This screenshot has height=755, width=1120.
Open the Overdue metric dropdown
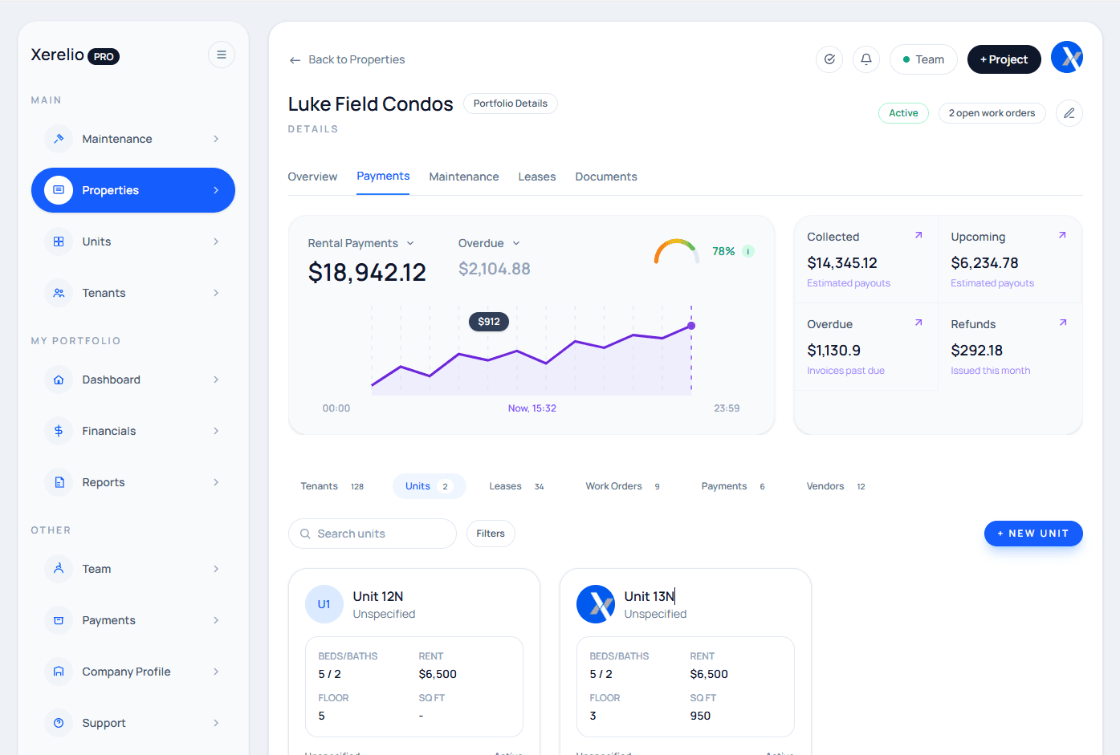515,242
